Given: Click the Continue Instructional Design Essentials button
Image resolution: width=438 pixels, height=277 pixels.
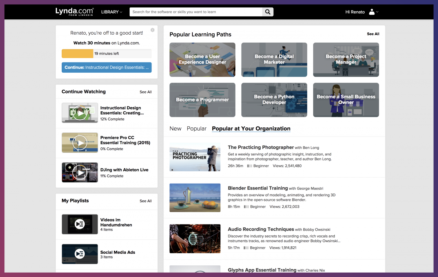Looking at the screenshot, I should pyautogui.click(x=107, y=68).
